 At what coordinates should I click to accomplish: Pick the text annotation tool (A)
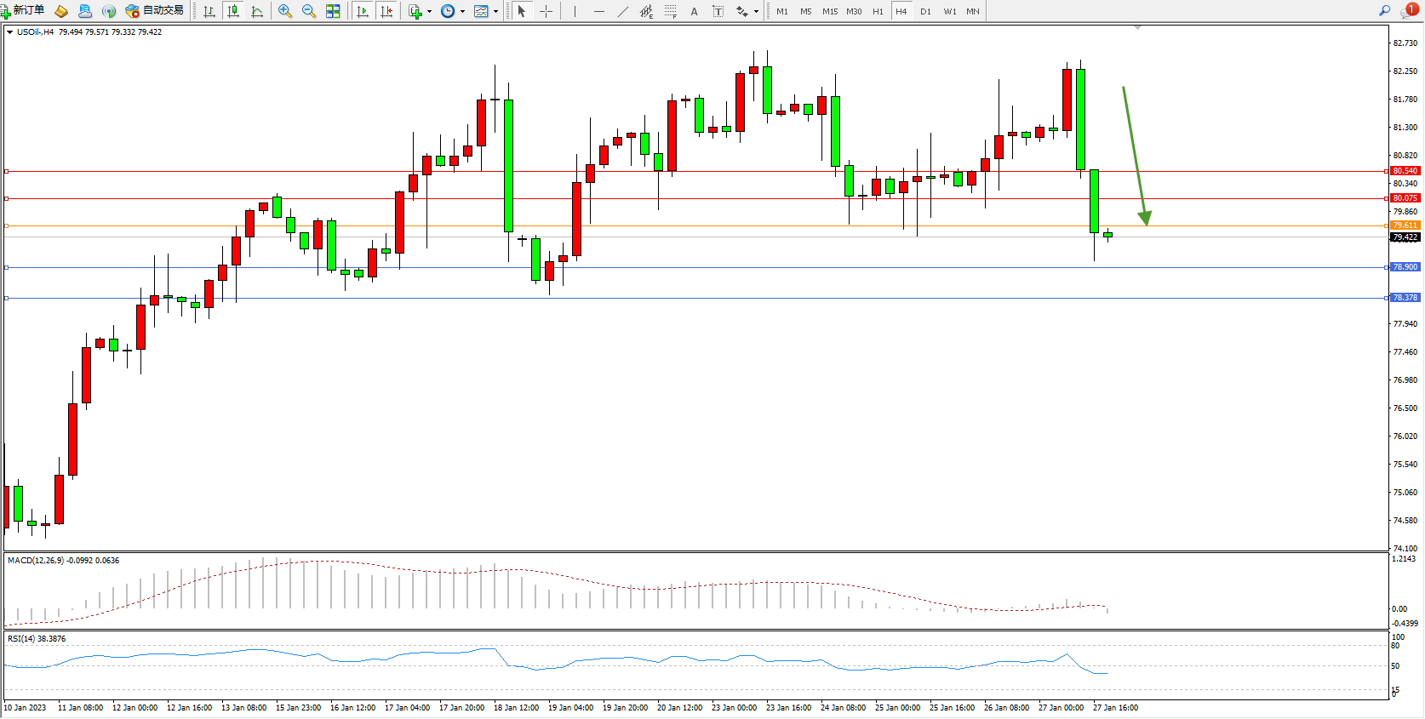pos(694,11)
